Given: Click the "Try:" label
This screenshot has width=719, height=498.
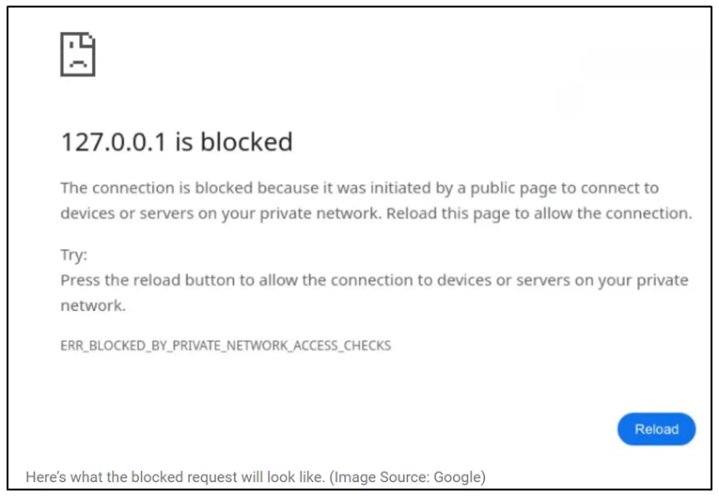Looking at the screenshot, I should point(73,256).
